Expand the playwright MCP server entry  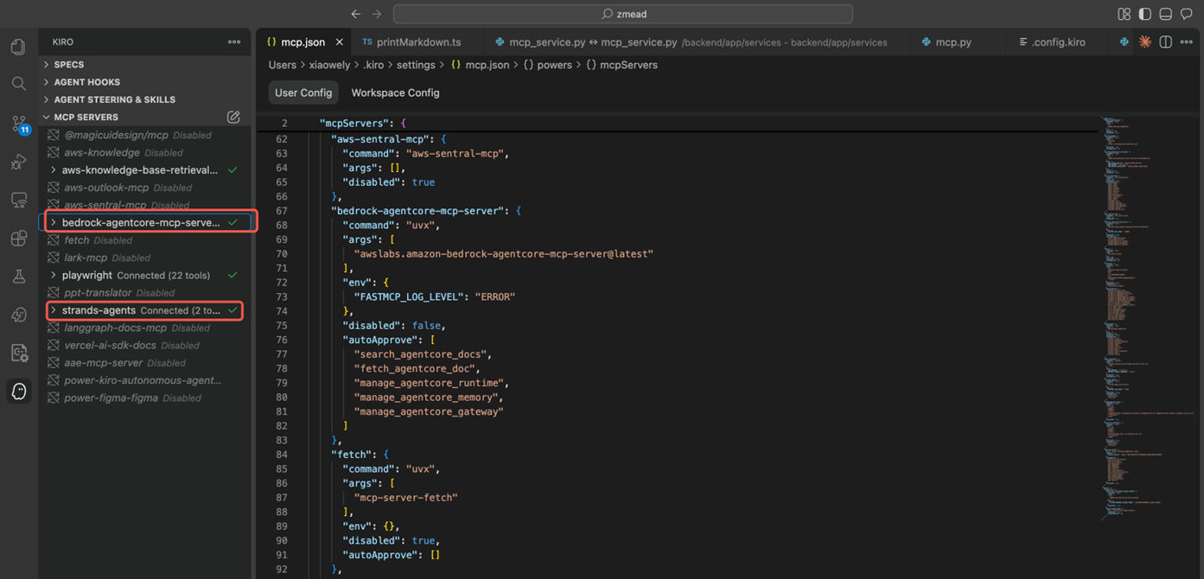pyautogui.click(x=54, y=275)
